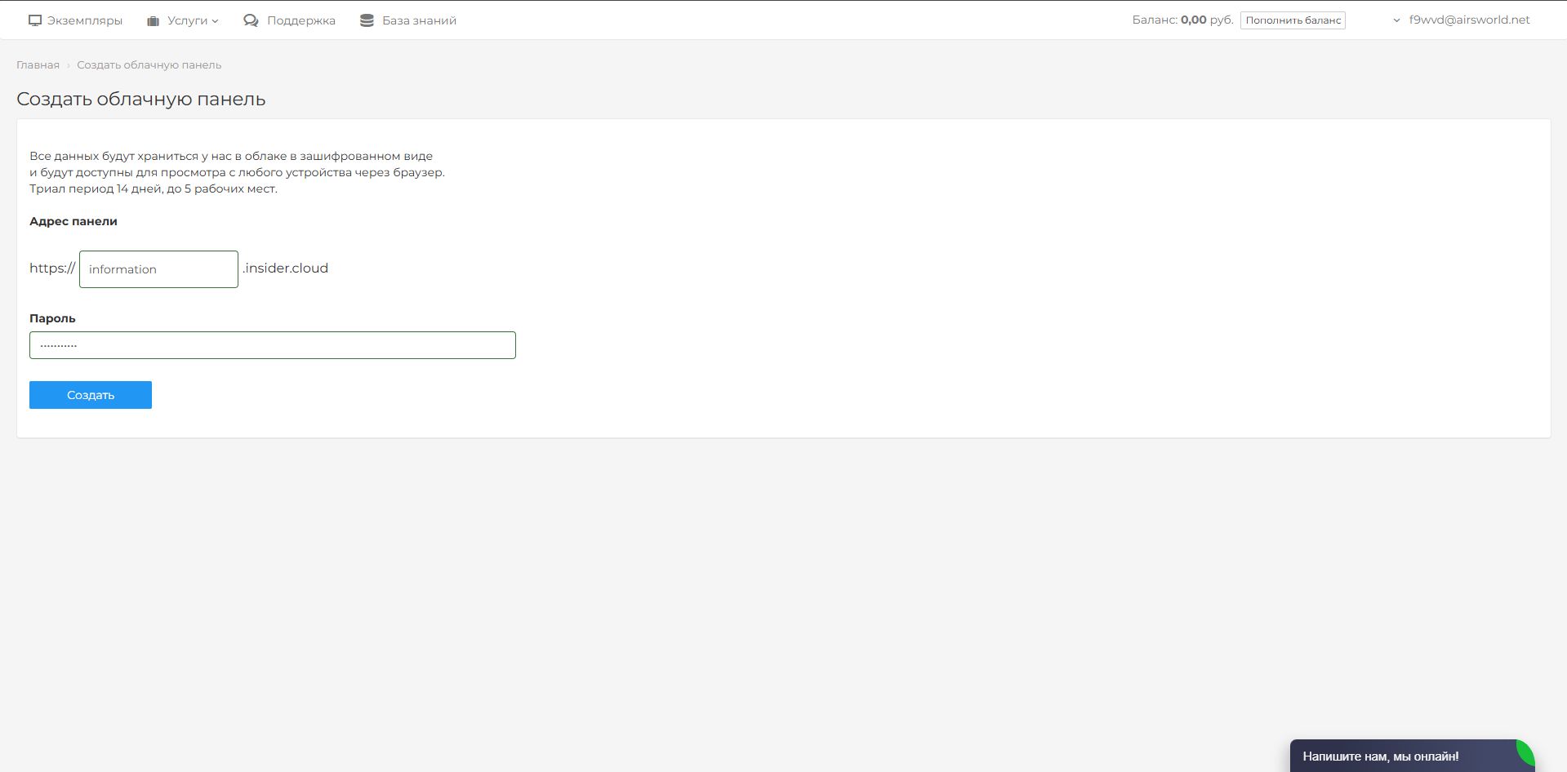Select the Услуги menu label
This screenshot has width=1567, height=772.
pyautogui.click(x=187, y=20)
